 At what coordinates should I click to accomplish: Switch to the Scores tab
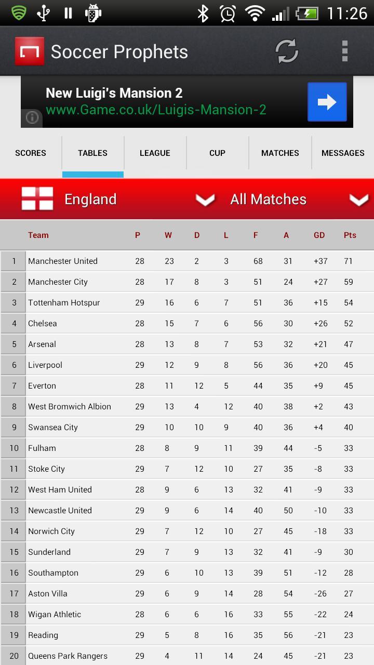click(x=31, y=153)
